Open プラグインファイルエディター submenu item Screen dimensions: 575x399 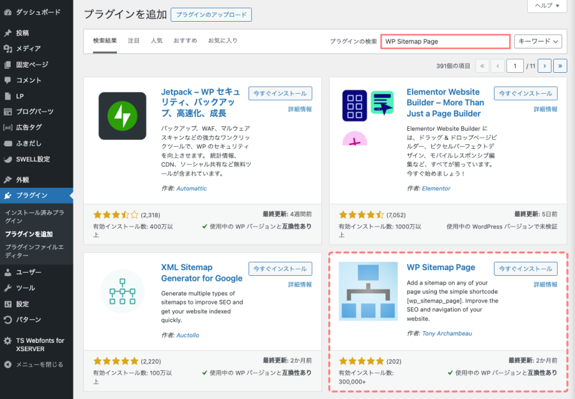pyautogui.click(x=34, y=251)
